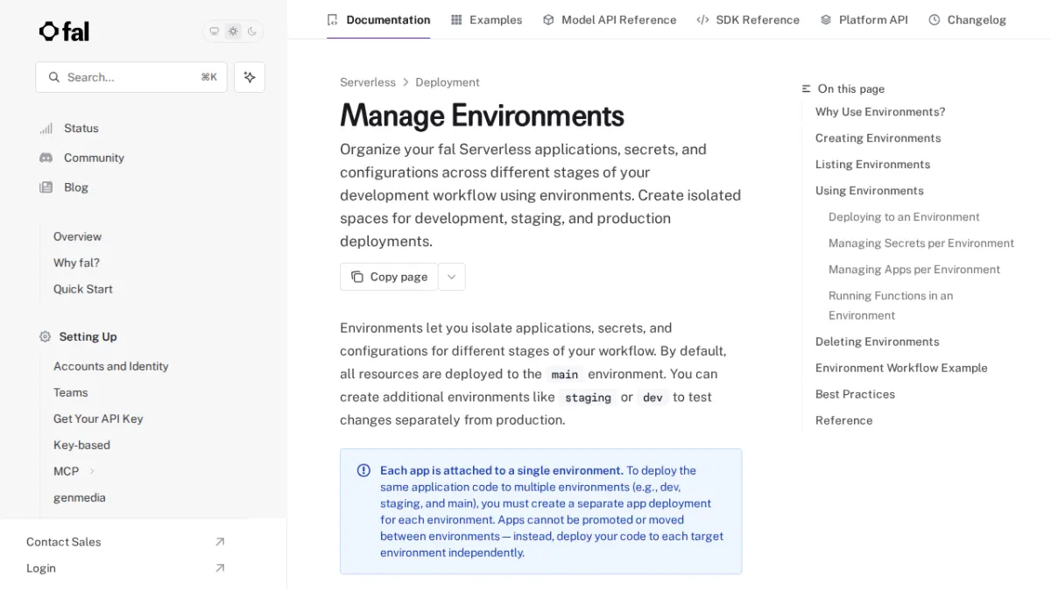Viewport: 1051px width, 591px height.
Task: Switch to light theme sun icon
Action: click(x=233, y=32)
